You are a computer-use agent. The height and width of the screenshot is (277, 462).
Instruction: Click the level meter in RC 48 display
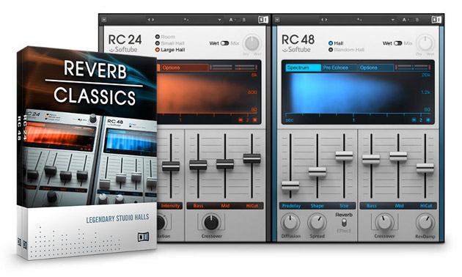[413, 67]
